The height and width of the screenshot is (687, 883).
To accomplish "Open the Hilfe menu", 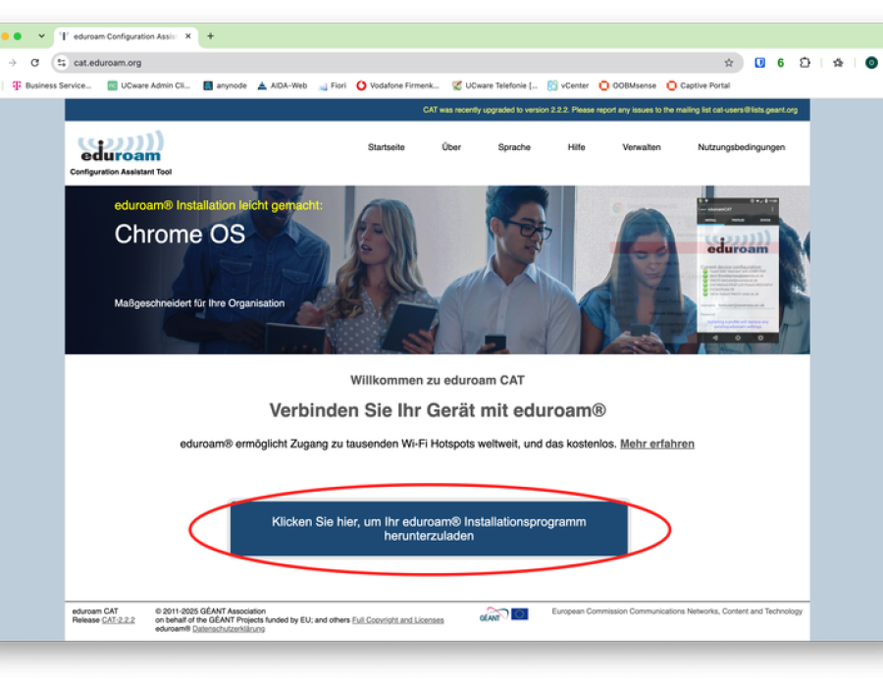I will tap(576, 147).
